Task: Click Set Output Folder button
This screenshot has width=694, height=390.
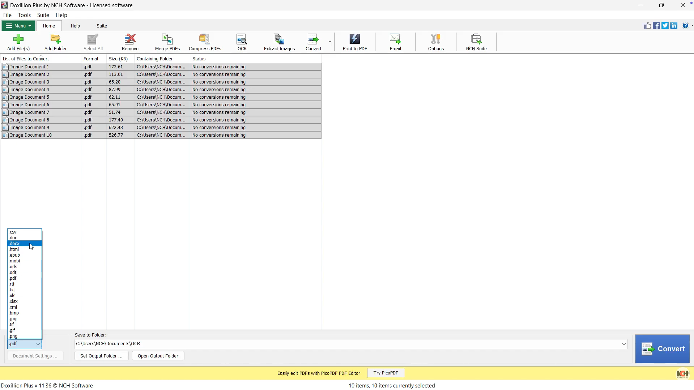Action: click(x=101, y=356)
